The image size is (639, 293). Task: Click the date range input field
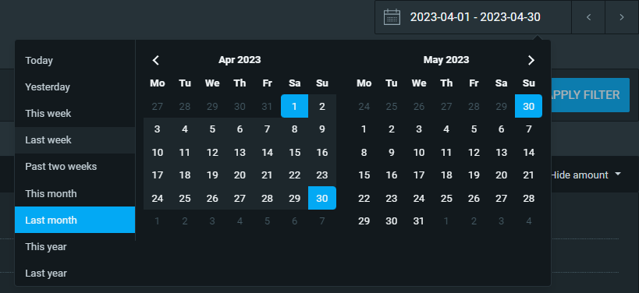[x=473, y=17]
